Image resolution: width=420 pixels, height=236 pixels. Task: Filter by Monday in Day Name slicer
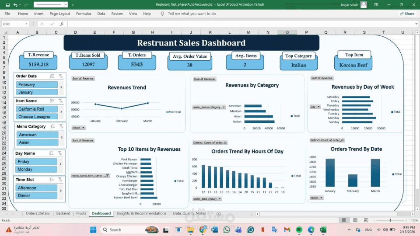[36, 169]
